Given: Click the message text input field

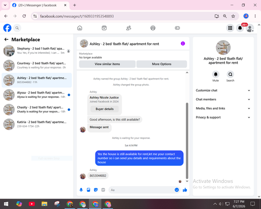Looking at the screenshot, I should pos(142,190).
